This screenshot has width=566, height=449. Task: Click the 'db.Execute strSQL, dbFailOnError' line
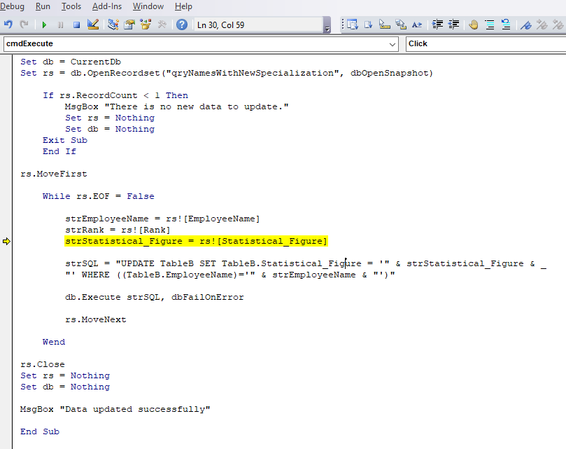tap(155, 297)
